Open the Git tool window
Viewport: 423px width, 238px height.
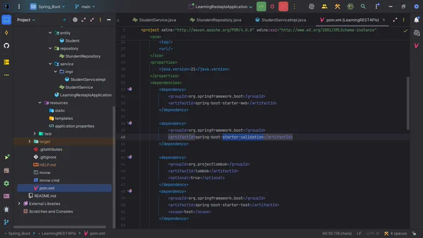[7, 222]
